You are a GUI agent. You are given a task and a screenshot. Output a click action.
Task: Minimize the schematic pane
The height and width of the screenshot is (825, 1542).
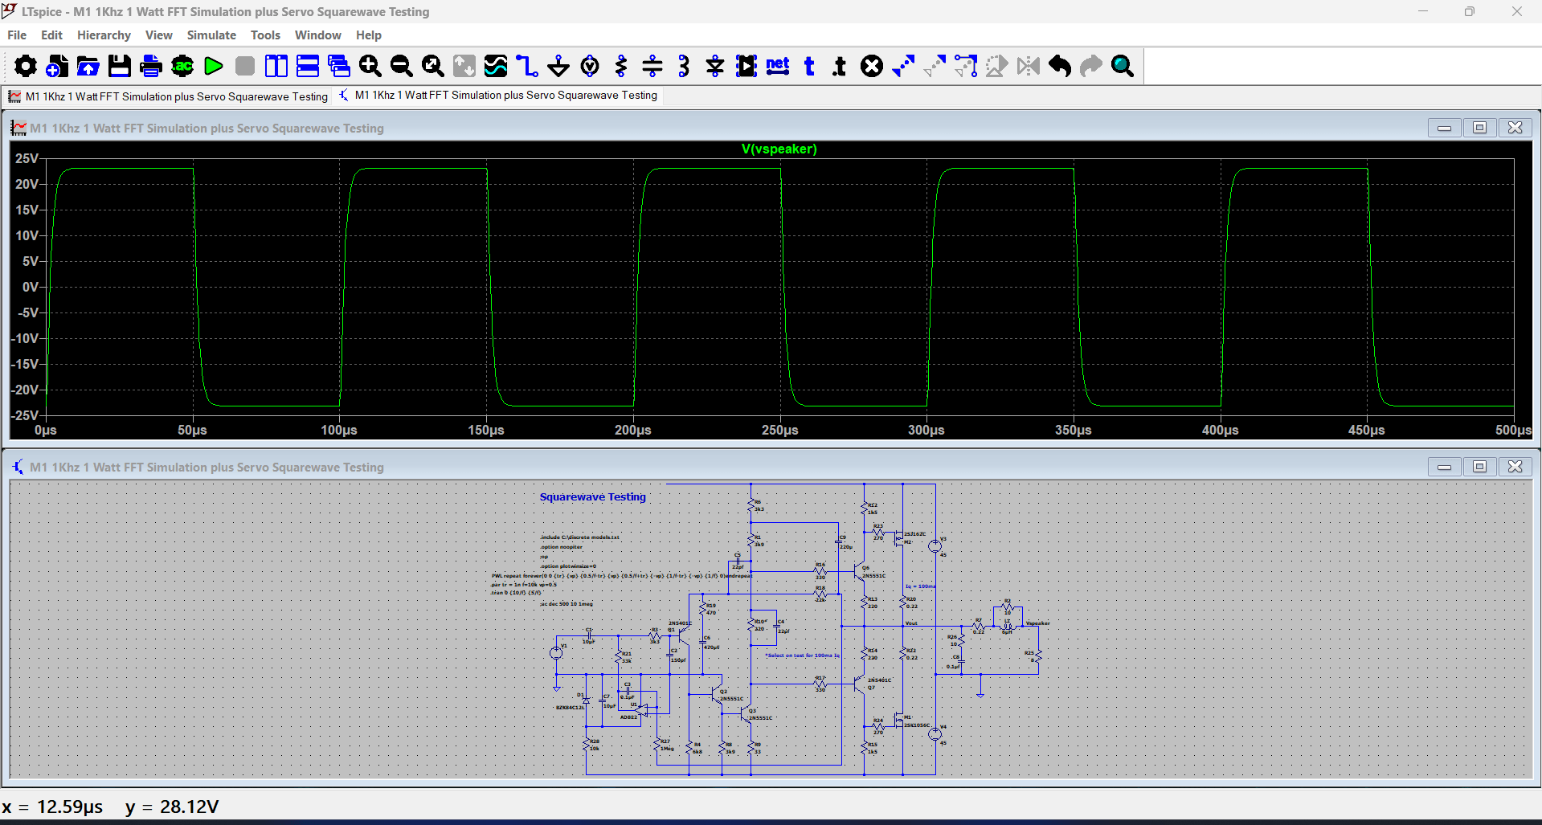(1444, 467)
